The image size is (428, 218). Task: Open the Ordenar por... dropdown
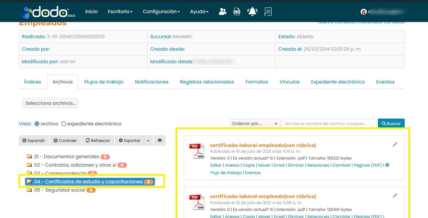pyautogui.click(x=255, y=123)
